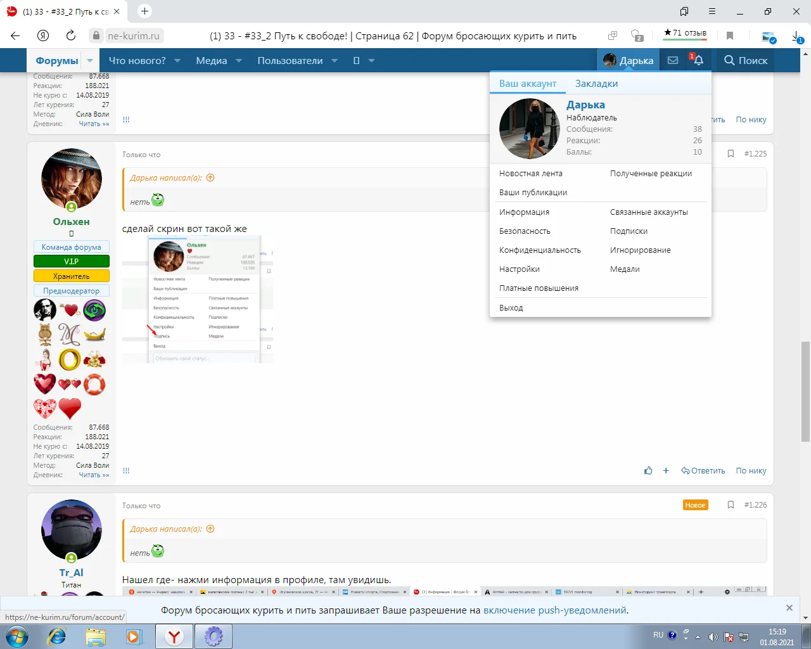This screenshot has width=811, height=649.
Task: Open the browser downloads arrow
Action: pyautogui.click(x=797, y=37)
